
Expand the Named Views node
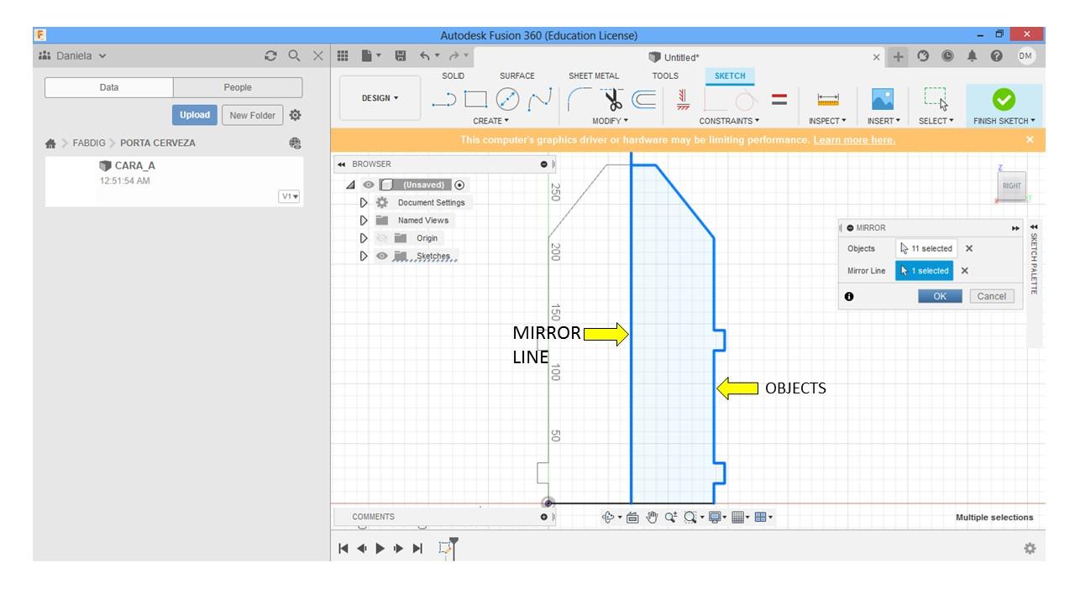(364, 221)
